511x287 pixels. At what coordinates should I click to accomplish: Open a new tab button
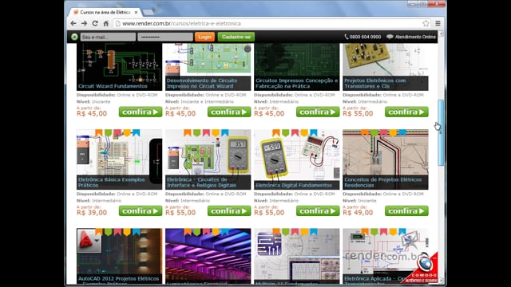click(148, 13)
